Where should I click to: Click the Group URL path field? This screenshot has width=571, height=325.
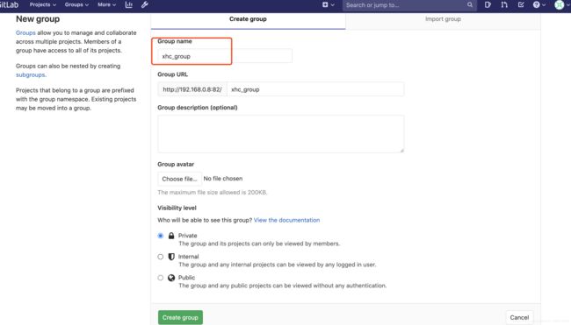click(315, 89)
